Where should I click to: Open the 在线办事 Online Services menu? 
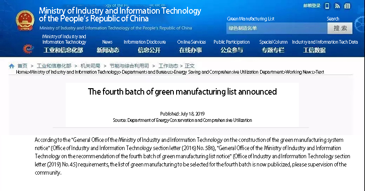pos(190,50)
